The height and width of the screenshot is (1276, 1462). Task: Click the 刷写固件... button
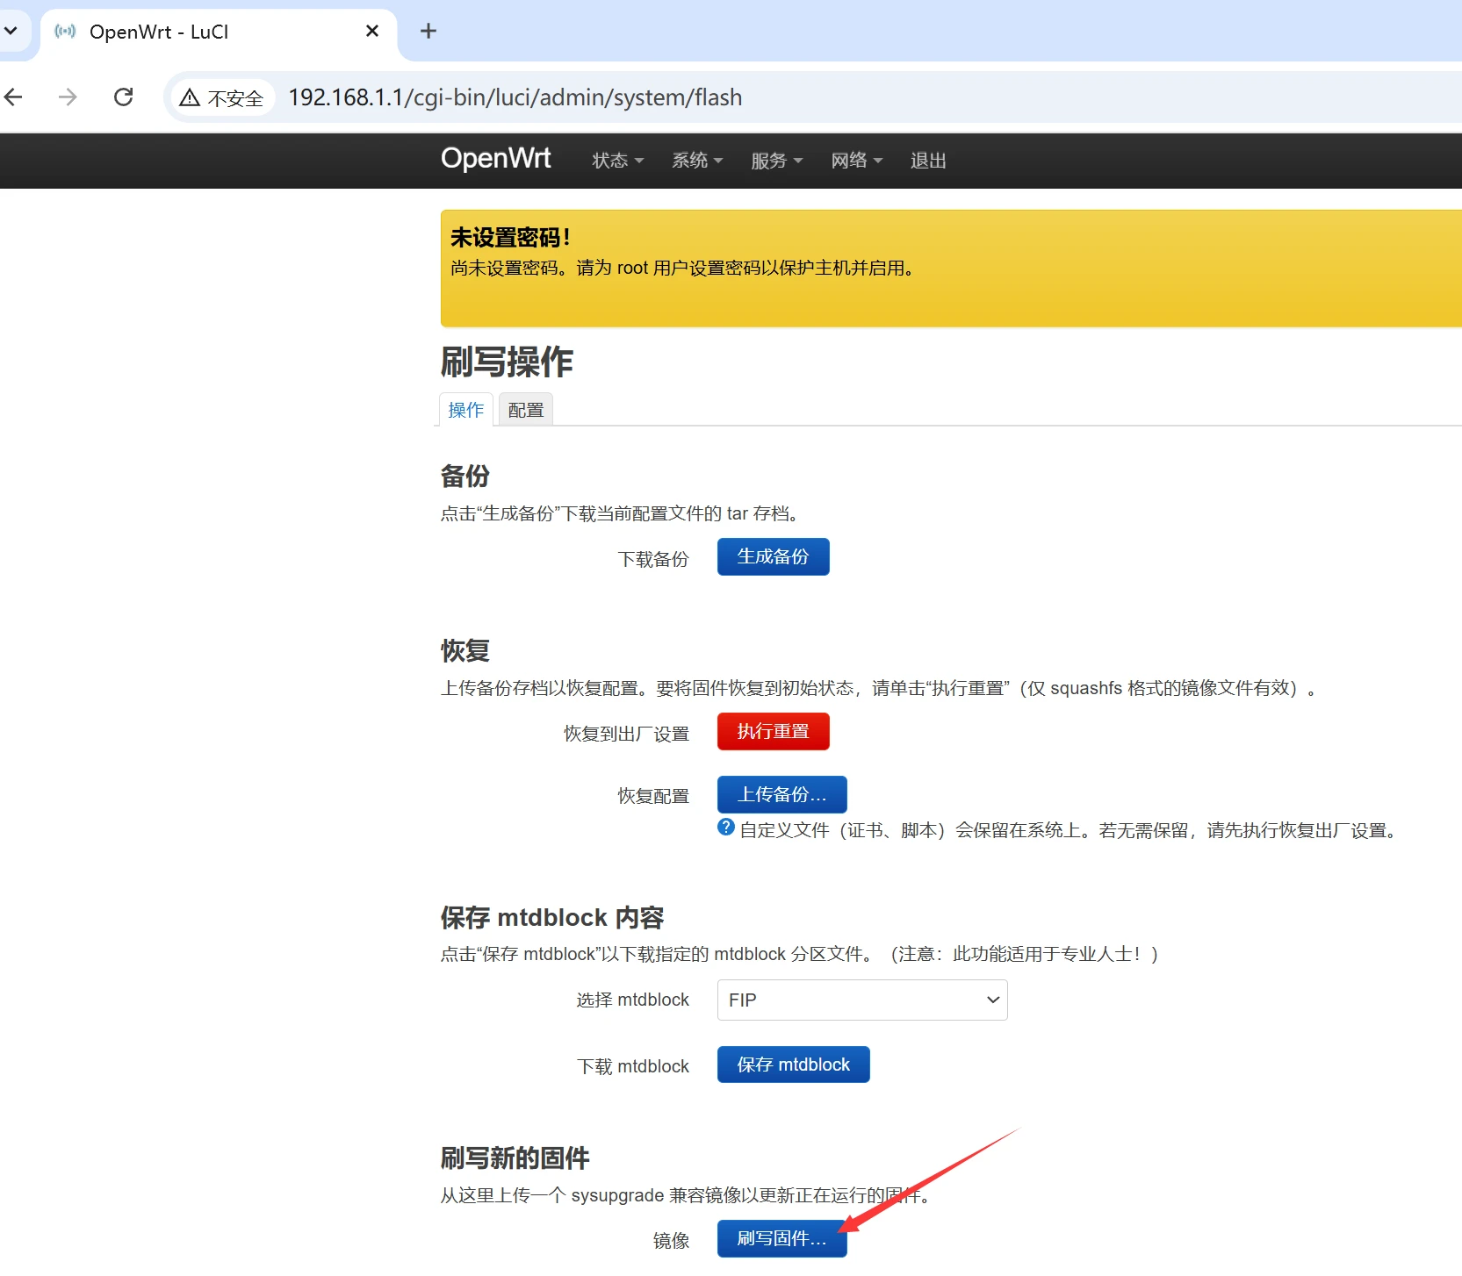[781, 1238]
